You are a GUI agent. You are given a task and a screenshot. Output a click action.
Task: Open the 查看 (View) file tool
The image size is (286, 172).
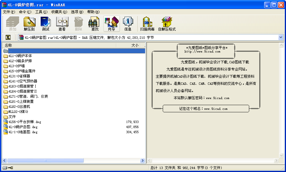(x=62, y=24)
